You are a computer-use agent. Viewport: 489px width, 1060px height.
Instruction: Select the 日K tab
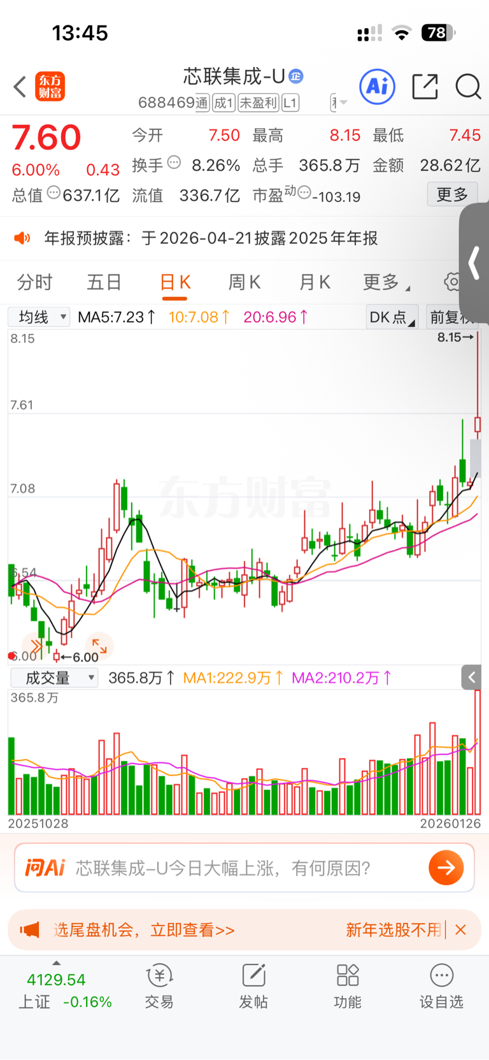tap(174, 284)
